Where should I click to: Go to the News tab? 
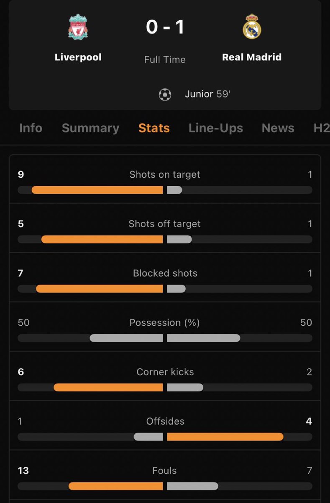click(278, 128)
